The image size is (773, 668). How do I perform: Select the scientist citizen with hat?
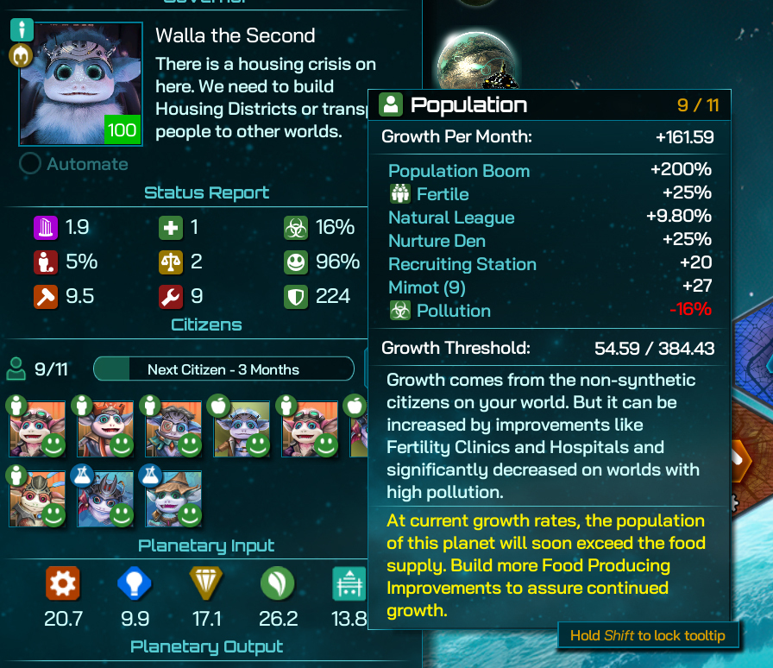[173, 498]
